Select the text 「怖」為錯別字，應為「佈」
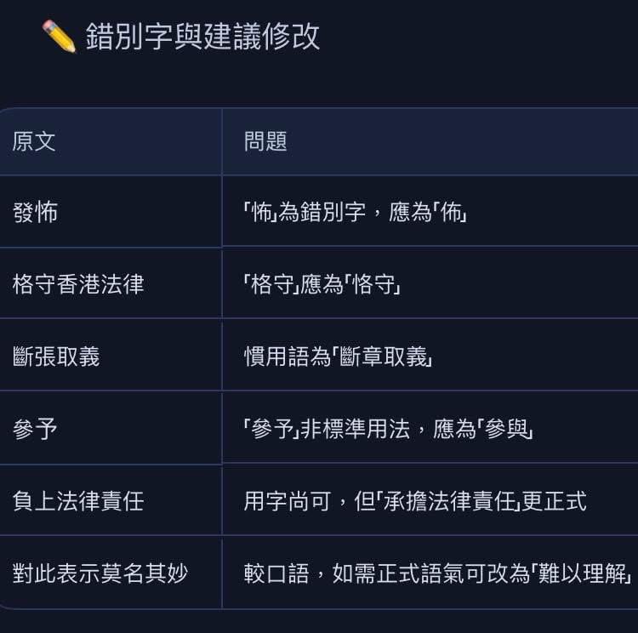Image resolution: width=638 pixels, height=633 pixels. pyautogui.click(x=356, y=212)
